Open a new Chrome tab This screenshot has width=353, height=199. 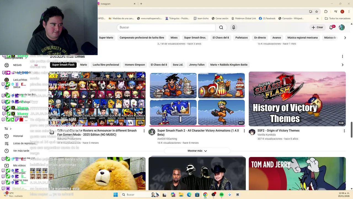coord(141,4)
